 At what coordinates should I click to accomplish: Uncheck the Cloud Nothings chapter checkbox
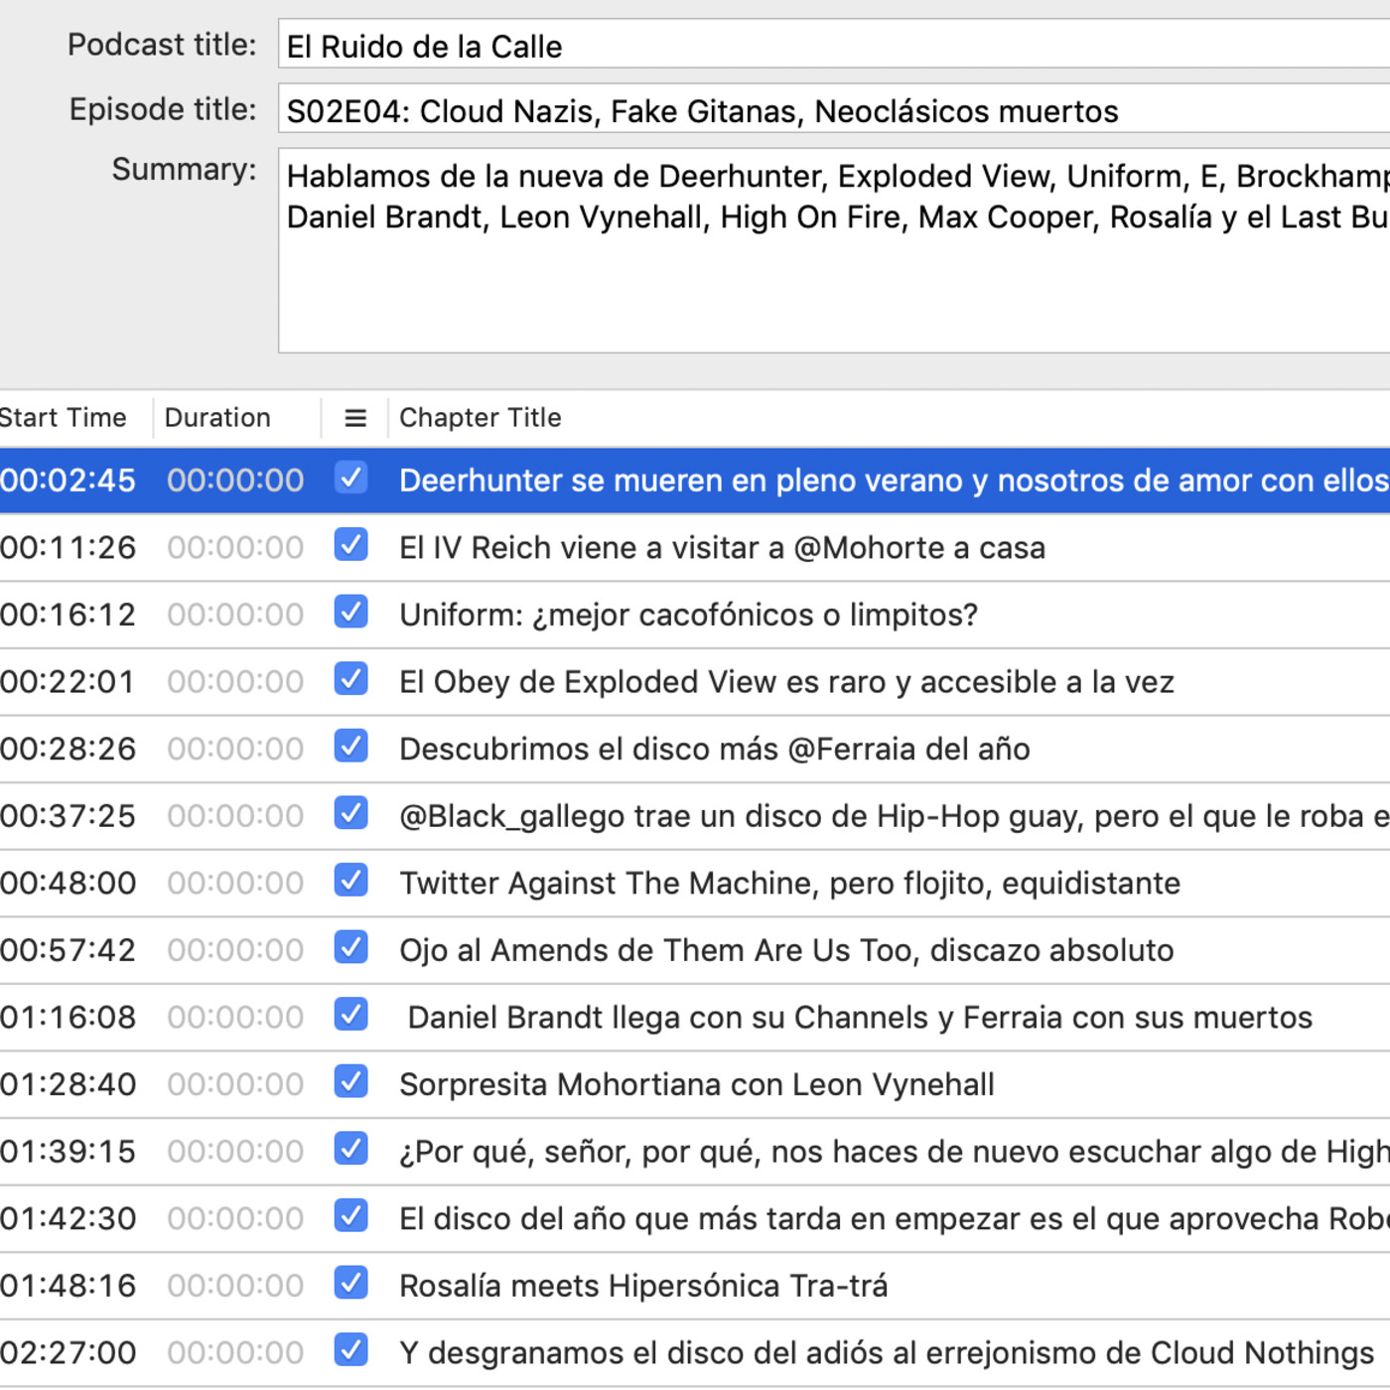click(351, 1350)
